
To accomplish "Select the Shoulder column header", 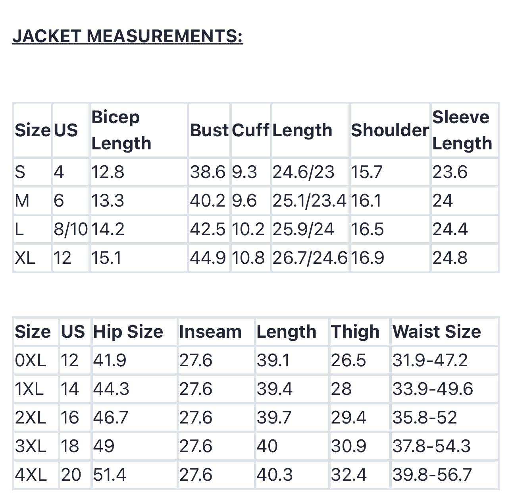I will point(390,130).
